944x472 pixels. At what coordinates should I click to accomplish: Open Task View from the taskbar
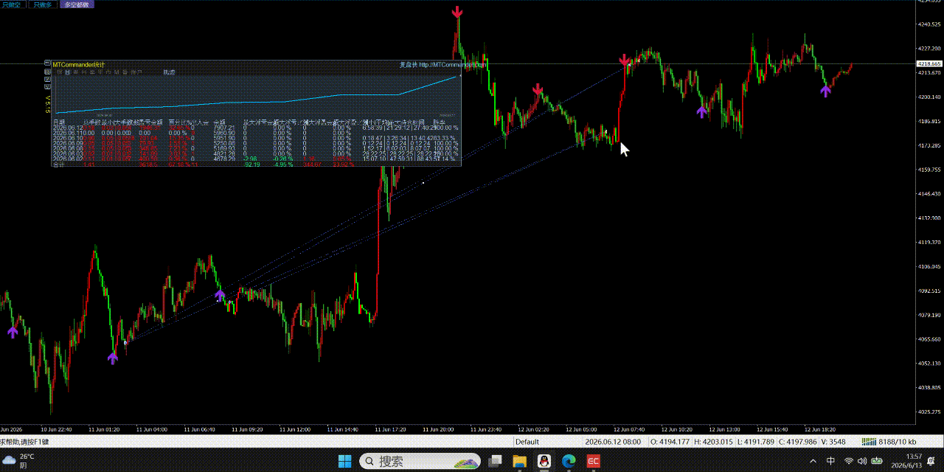[x=495, y=462]
